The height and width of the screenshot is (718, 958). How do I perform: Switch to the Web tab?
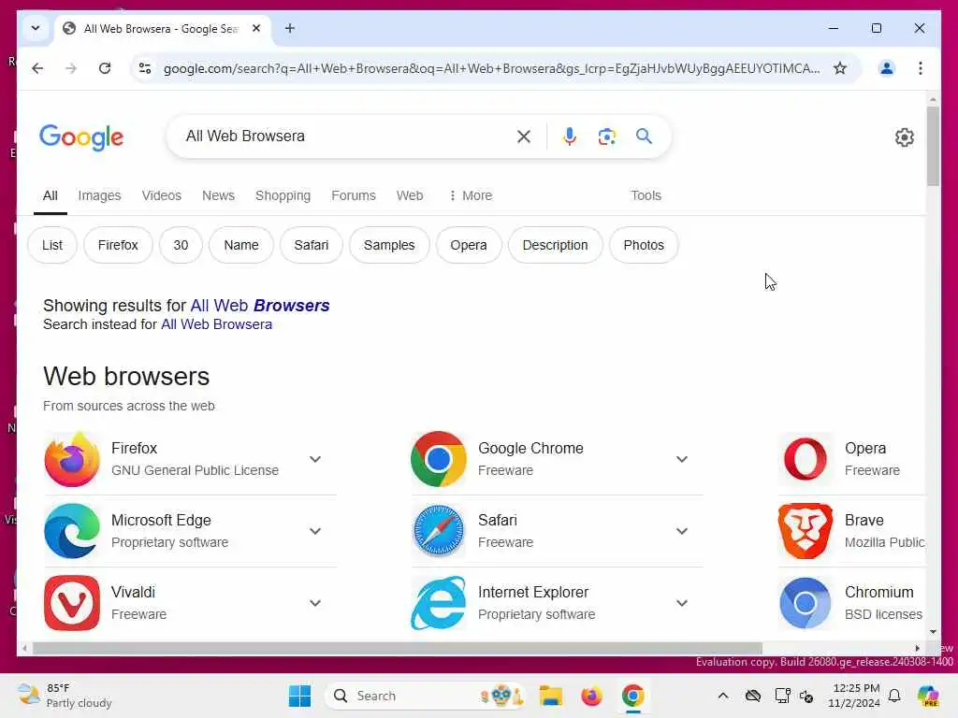[410, 195]
